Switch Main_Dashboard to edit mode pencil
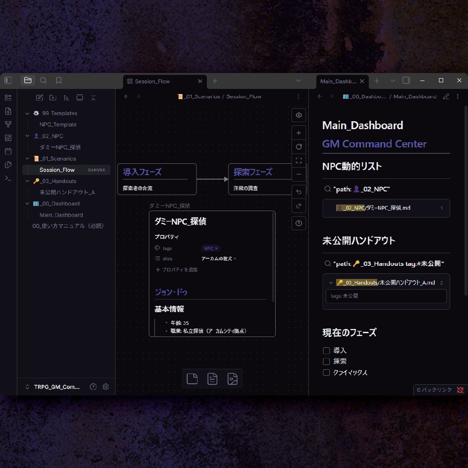 pos(446,96)
